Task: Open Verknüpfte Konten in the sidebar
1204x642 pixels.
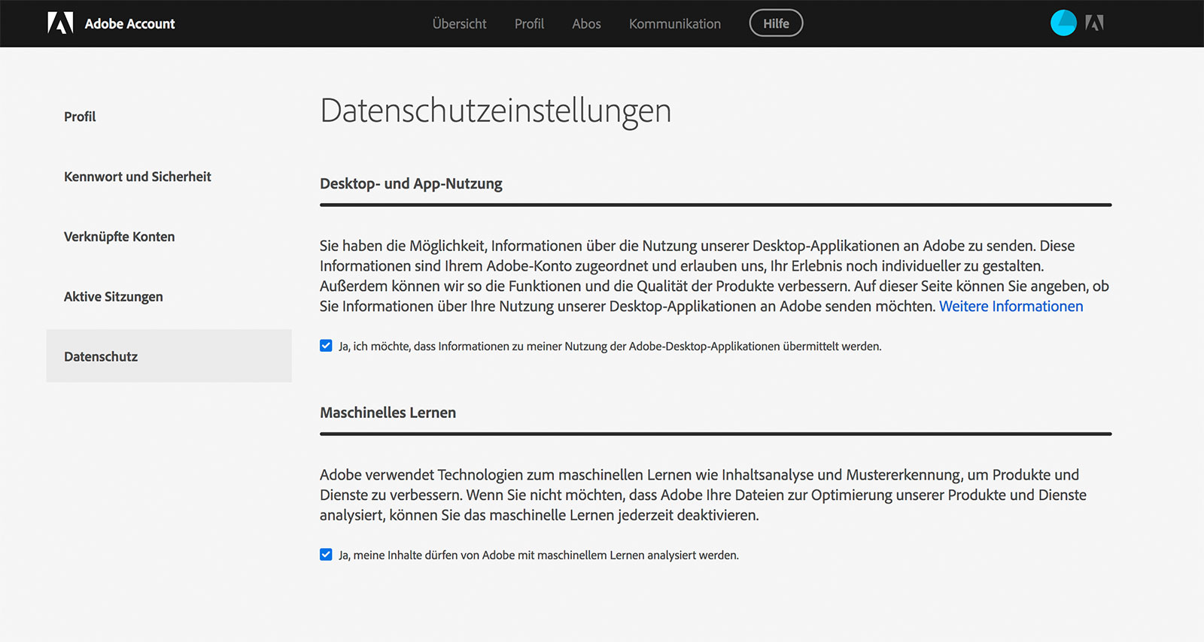Action: (x=119, y=237)
